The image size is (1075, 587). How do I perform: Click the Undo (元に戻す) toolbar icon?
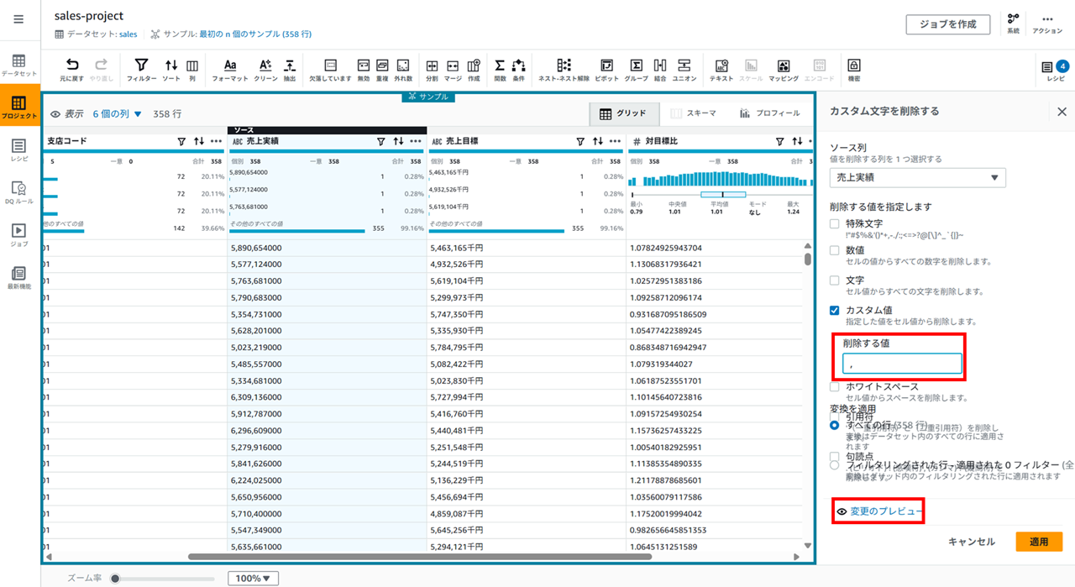72,70
